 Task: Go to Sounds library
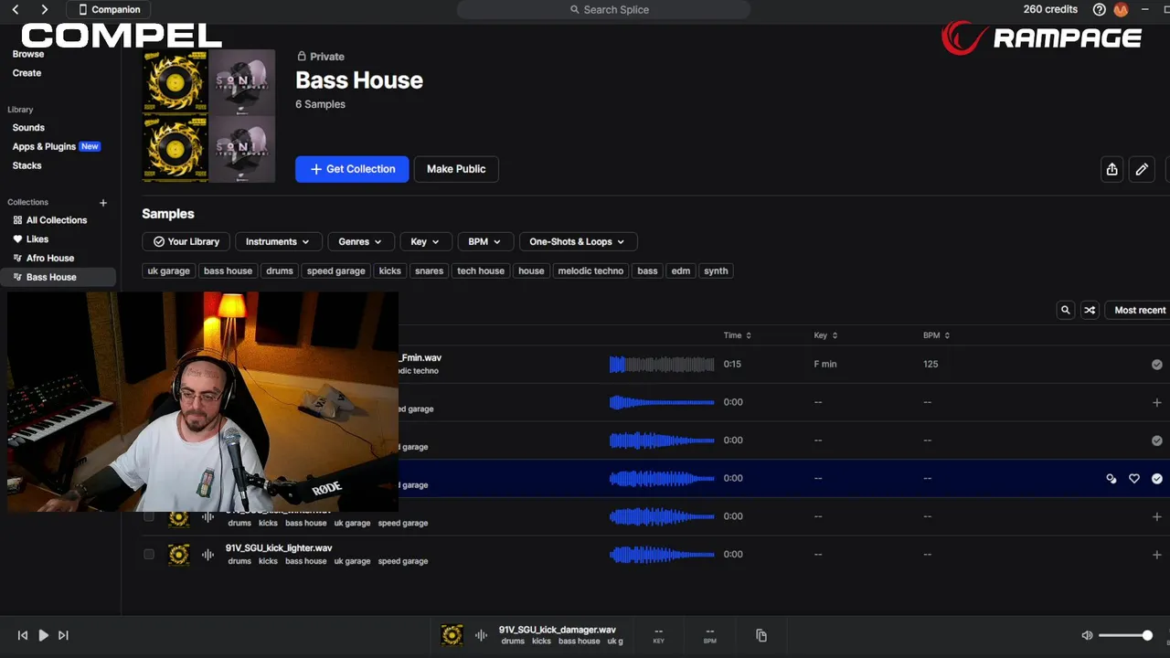28,128
